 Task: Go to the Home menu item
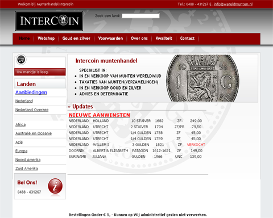[24, 39]
